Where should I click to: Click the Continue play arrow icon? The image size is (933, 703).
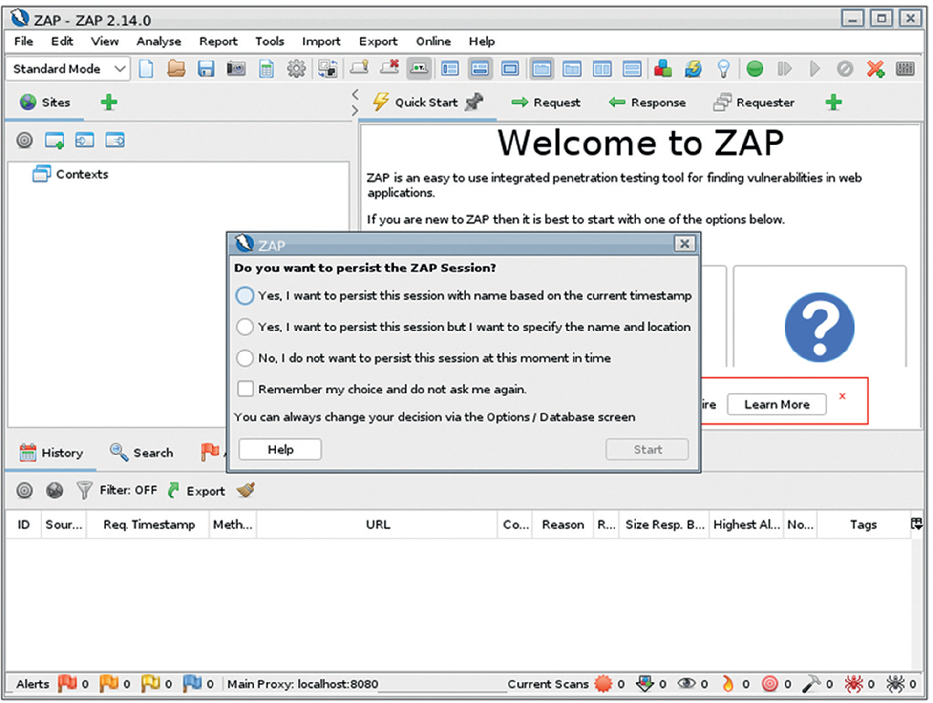pyautogui.click(x=814, y=69)
